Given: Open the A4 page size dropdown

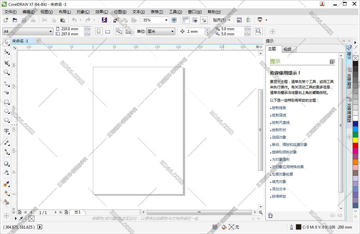Looking at the screenshot, I should click(51, 32).
